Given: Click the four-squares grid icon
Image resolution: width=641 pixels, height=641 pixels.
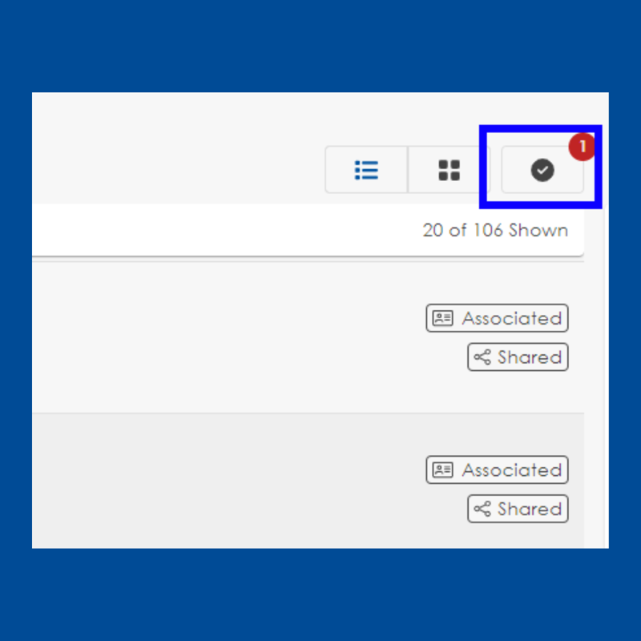Looking at the screenshot, I should click(449, 170).
